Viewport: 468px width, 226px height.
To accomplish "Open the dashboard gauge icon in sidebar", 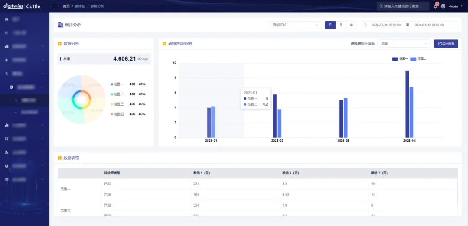I will [6, 19].
